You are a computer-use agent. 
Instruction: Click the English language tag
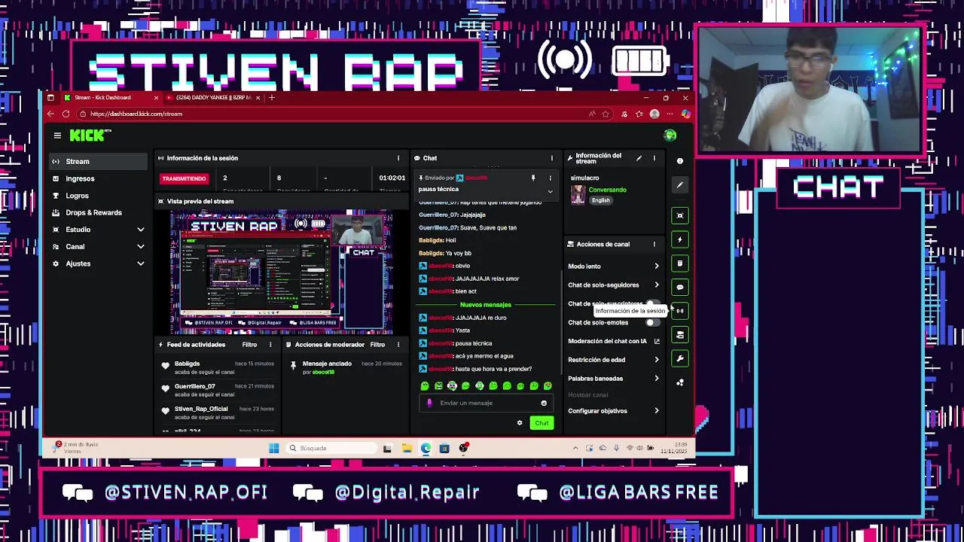click(600, 200)
